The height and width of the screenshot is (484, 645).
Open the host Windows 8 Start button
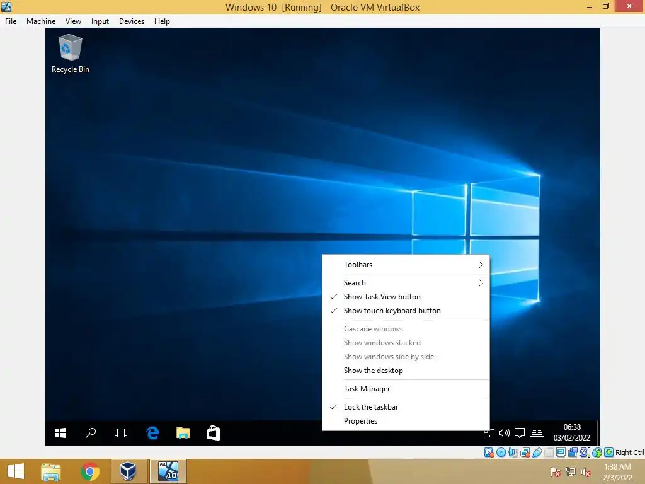(16, 471)
